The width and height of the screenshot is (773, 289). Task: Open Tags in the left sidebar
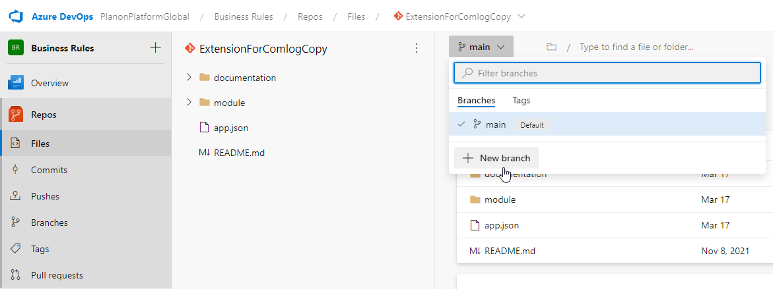pos(40,249)
